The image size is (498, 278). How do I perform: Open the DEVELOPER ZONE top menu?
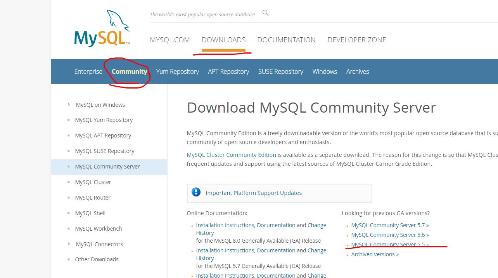(357, 40)
